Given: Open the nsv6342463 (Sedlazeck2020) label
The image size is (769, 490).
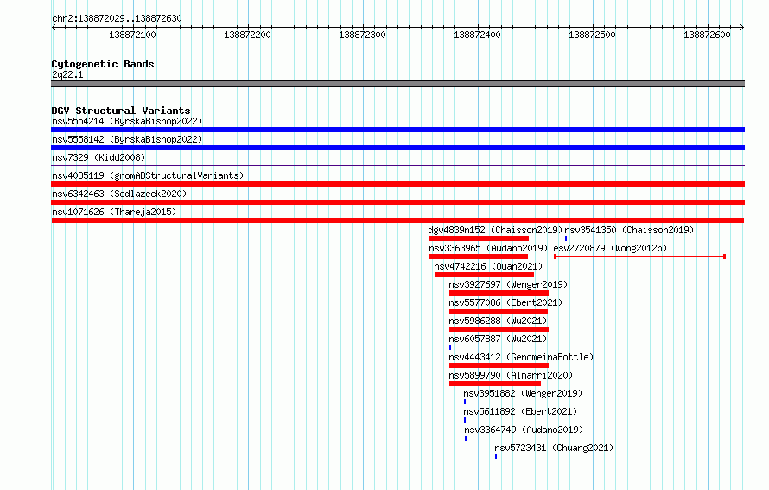Looking at the screenshot, I should tap(119, 194).
